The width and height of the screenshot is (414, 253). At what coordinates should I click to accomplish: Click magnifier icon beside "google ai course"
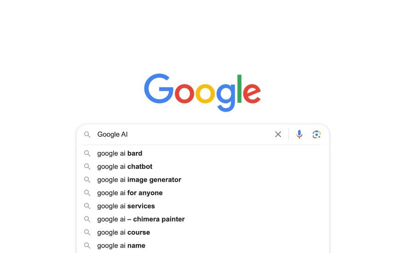click(87, 232)
